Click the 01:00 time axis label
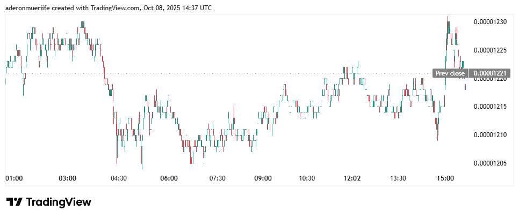 tap(13, 178)
